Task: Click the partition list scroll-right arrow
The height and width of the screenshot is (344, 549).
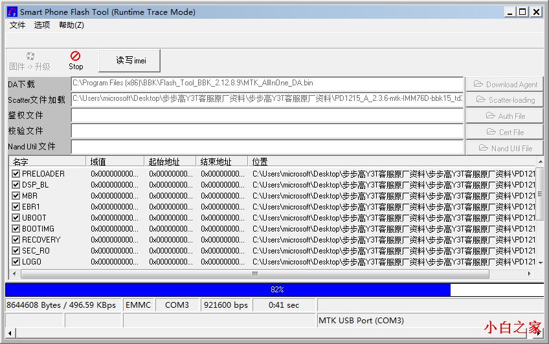Action: (x=530, y=274)
